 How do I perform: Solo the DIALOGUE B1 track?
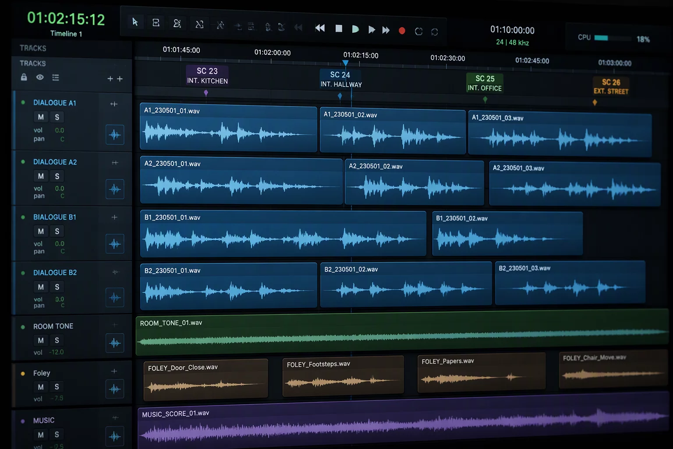point(57,231)
